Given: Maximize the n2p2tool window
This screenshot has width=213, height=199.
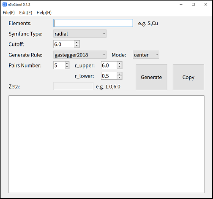Looking at the screenshot, I should [x=194, y=5].
